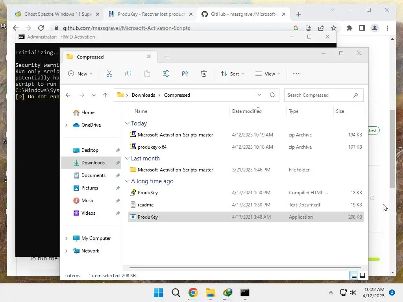Click Downloads breadcrumb in address bar
This screenshot has height=302, width=403.
pyautogui.click(x=143, y=95)
